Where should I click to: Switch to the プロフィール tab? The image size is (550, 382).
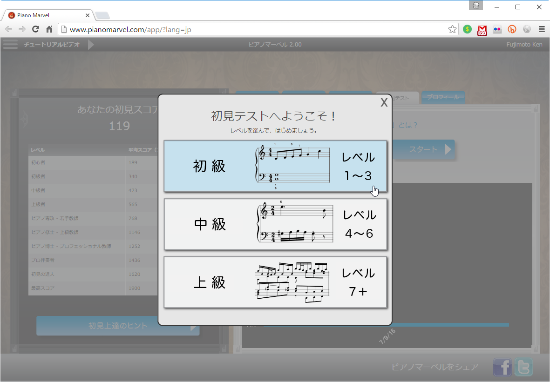(x=443, y=98)
